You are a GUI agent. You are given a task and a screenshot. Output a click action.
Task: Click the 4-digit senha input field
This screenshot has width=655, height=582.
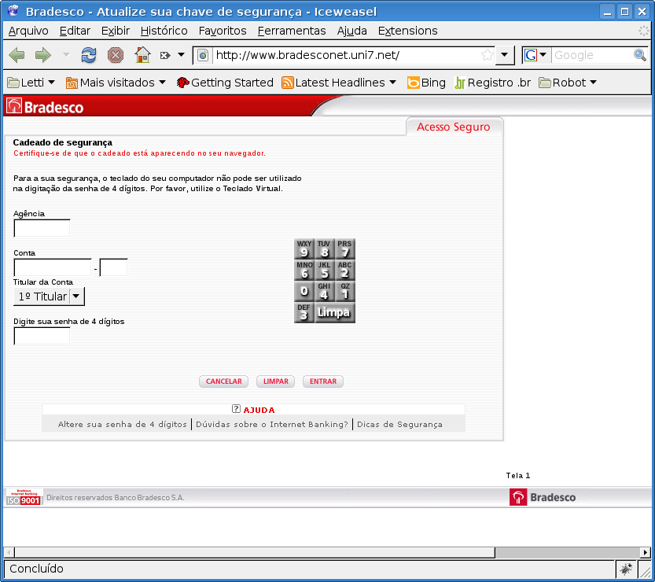42,336
